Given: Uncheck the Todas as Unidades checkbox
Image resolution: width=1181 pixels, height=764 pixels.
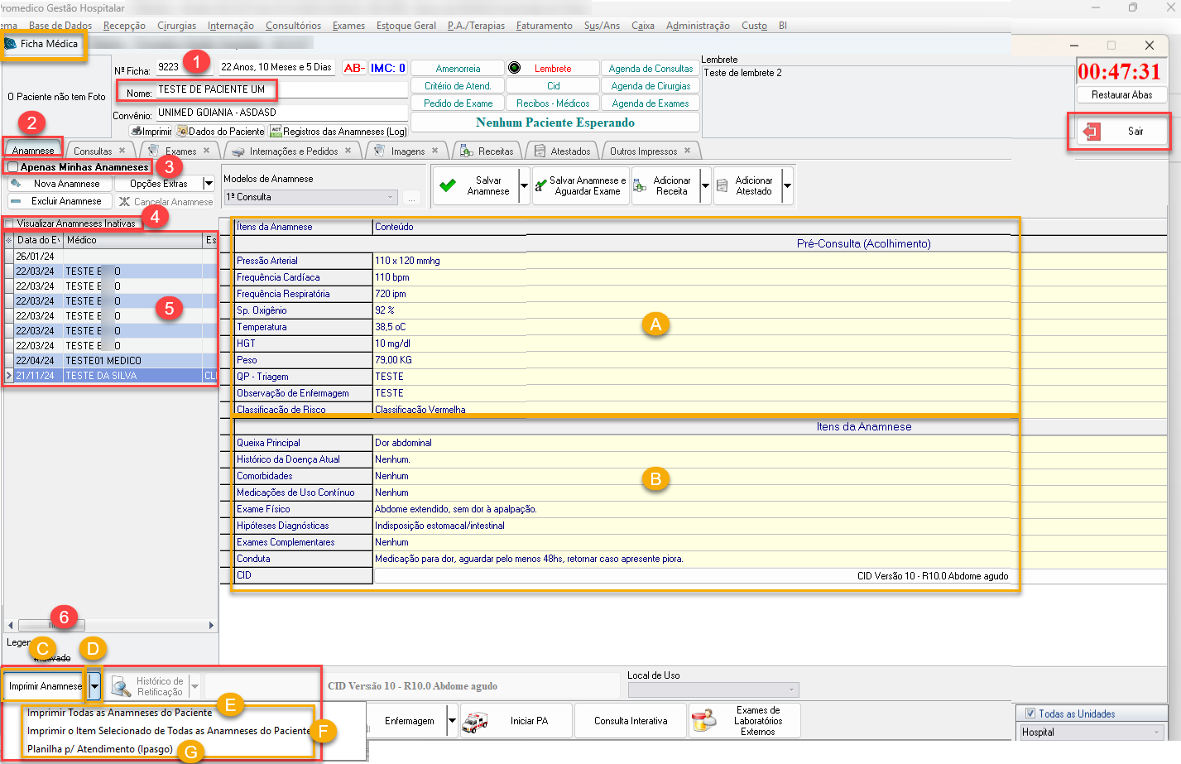Looking at the screenshot, I should click(x=1030, y=714).
